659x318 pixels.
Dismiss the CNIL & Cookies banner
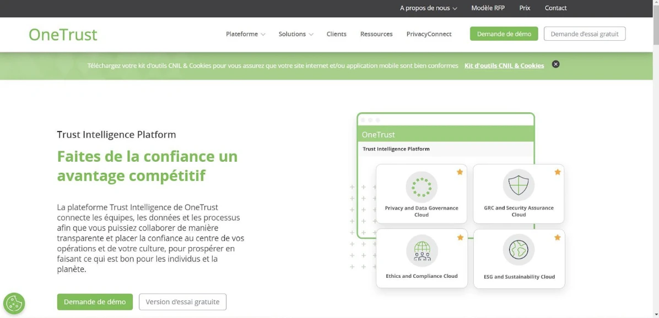click(555, 64)
